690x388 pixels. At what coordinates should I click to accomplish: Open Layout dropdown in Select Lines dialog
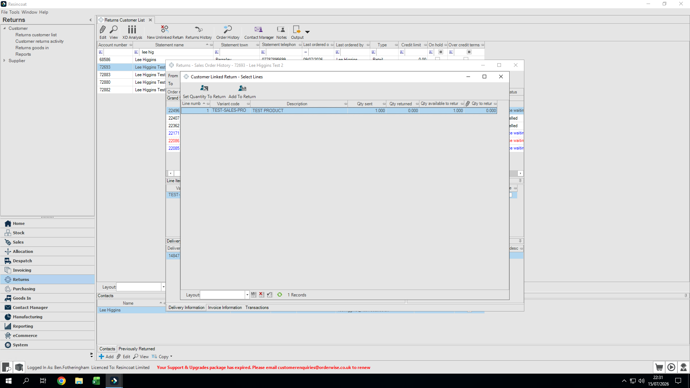point(247,295)
